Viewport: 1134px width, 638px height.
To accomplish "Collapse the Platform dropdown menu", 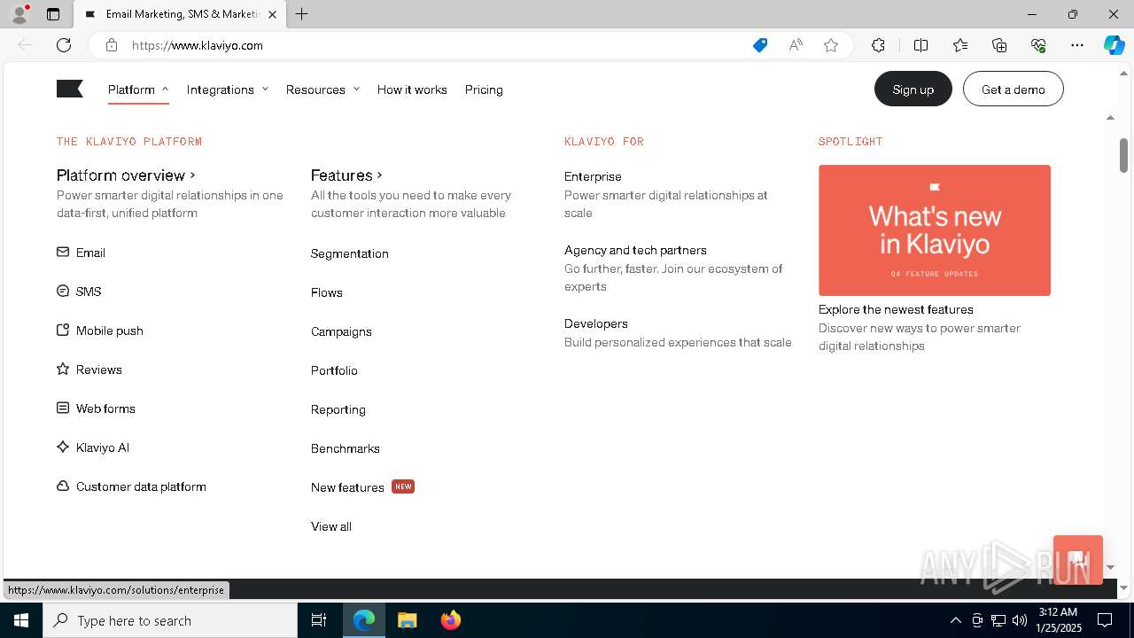I will [x=138, y=89].
